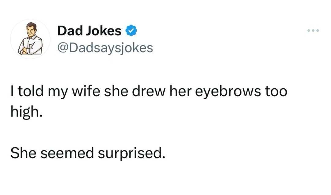Click the blue verified checkmark badge
Viewport: 331px width, 195px height.
pos(131,31)
